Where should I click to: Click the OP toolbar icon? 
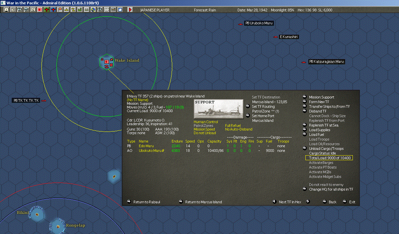(107, 10)
